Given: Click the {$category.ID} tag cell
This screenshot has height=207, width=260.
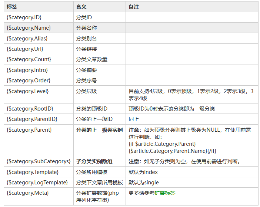Looking at the screenshot, I should pos(39,17).
